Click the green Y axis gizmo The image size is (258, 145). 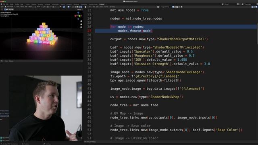[79, 16]
